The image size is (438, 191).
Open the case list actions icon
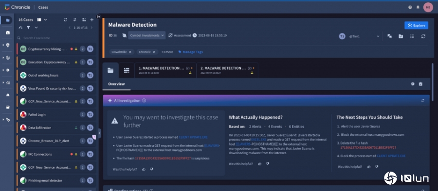(x=412, y=36)
